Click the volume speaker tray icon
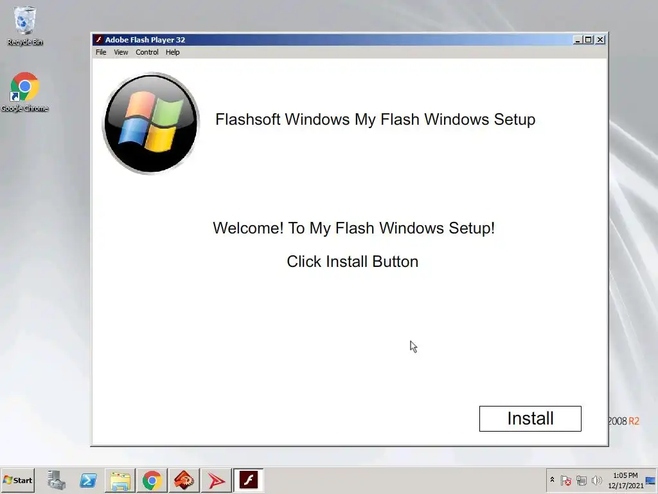658x494 pixels. (596, 480)
